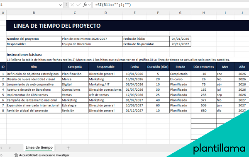The image size is (249, 157).
Task: Select 'Apertura de sede en Barcelona' cell
Action: pyautogui.click(x=34, y=89)
